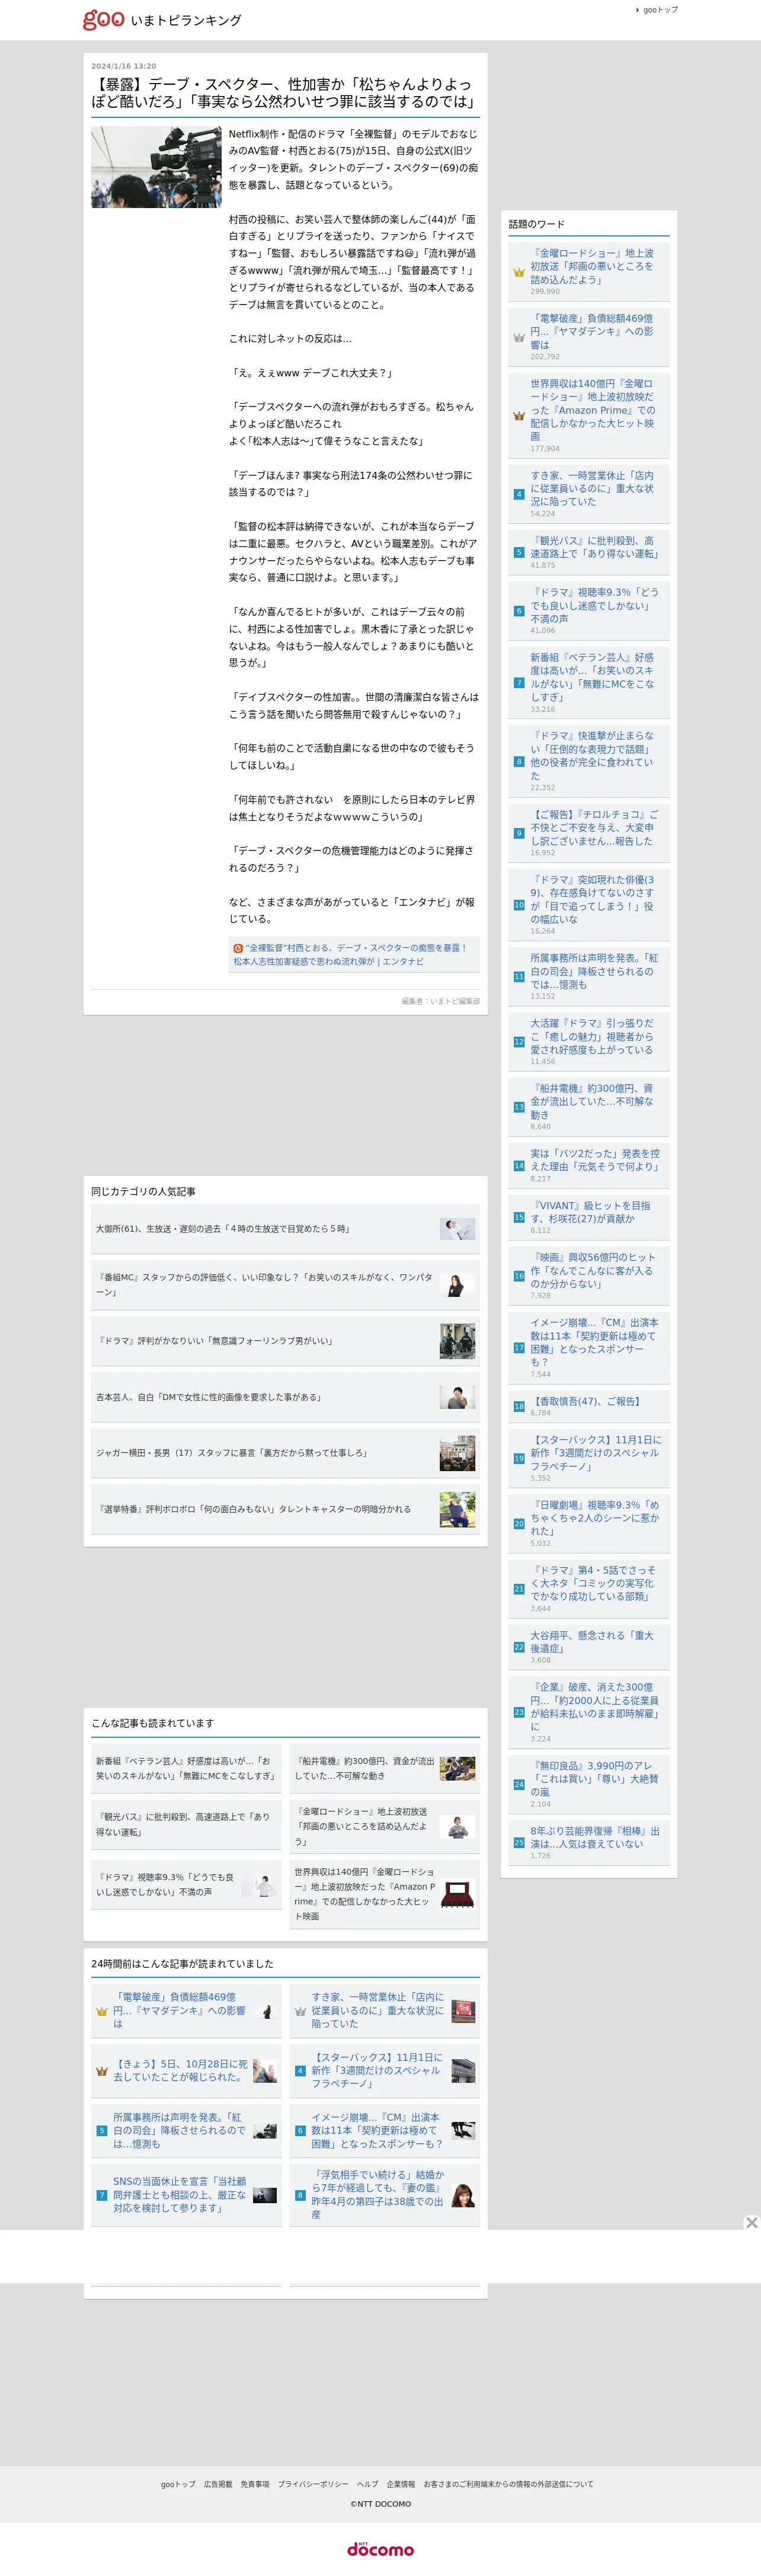This screenshot has height=2576, width=761.
Task: Click movie seat thumbnail on 世界興収は140億円 card
Action: 457,1894
